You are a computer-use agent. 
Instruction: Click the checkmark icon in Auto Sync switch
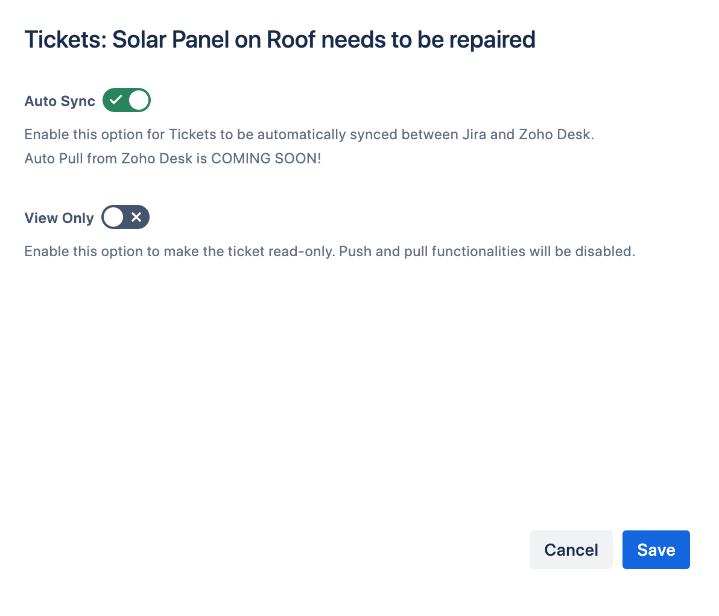pyautogui.click(x=116, y=100)
